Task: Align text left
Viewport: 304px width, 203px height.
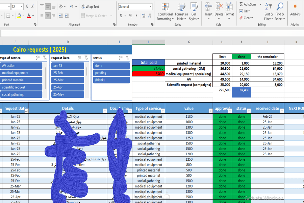Action: pos(42,16)
